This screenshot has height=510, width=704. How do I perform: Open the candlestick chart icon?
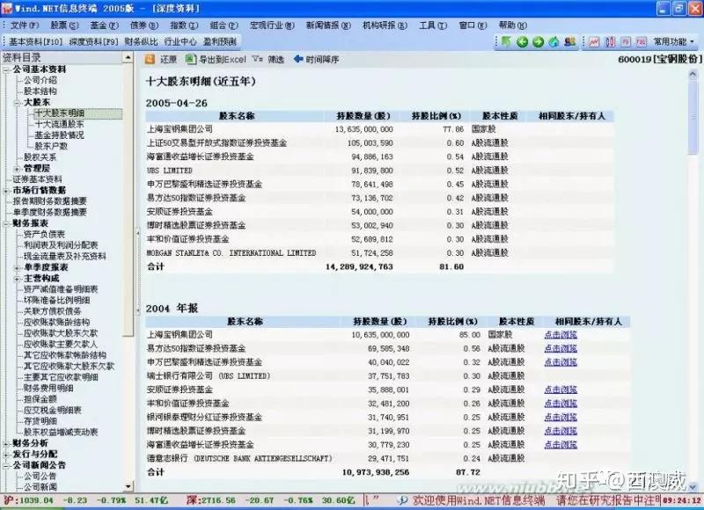click(610, 41)
